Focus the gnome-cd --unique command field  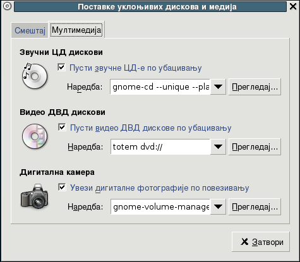(x=160, y=86)
